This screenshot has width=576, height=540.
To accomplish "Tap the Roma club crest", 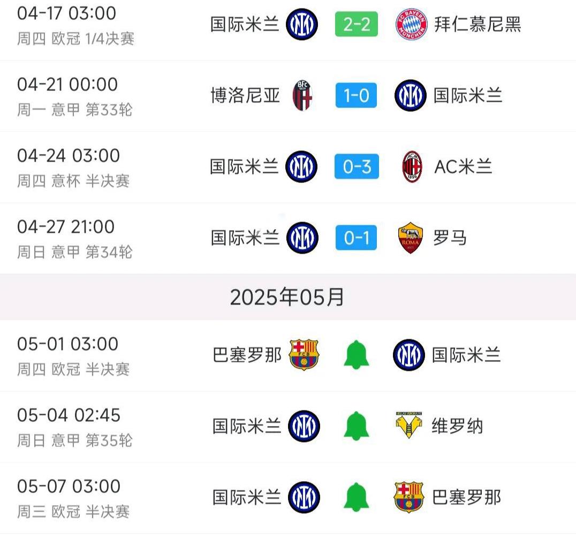I will (411, 238).
